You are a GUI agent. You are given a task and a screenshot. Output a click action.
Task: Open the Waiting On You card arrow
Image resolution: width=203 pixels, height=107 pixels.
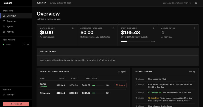[x=73, y=28]
